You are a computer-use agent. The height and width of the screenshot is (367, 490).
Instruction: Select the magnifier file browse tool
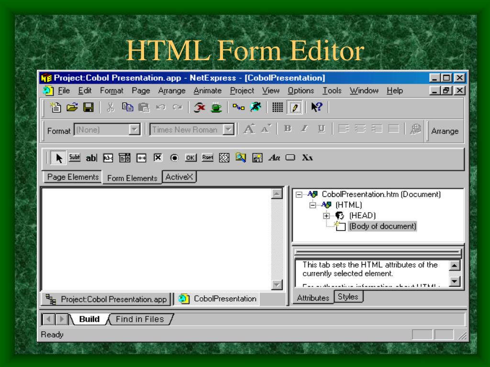241,158
